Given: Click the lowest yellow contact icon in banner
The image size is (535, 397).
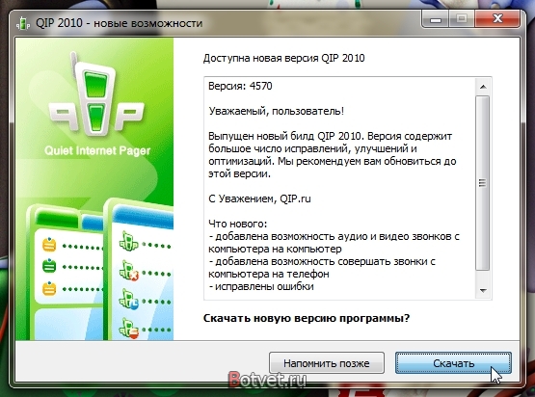Looking at the screenshot, I should tap(49, 288).
